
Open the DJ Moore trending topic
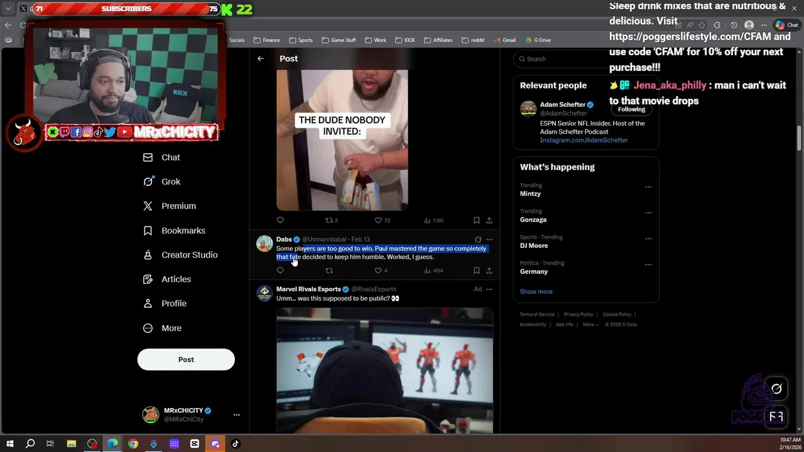(x=534, y=245)
